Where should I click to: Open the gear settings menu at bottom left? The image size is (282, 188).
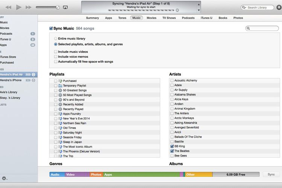(4, 178)
